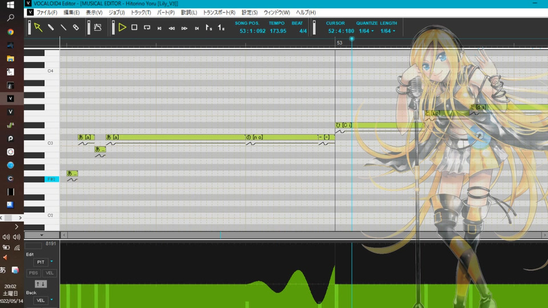
Task: Click the Wi-Fi network tray icon
Action: click(x=17, y=248)
